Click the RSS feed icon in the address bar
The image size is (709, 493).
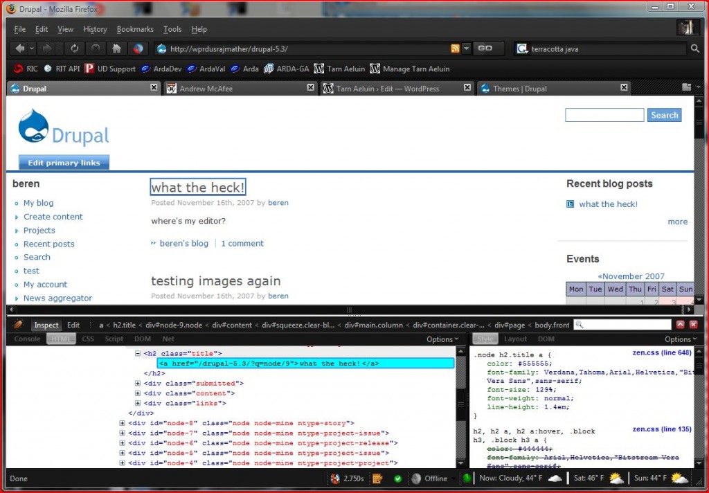pyautogui.click(x=456, y=48)
